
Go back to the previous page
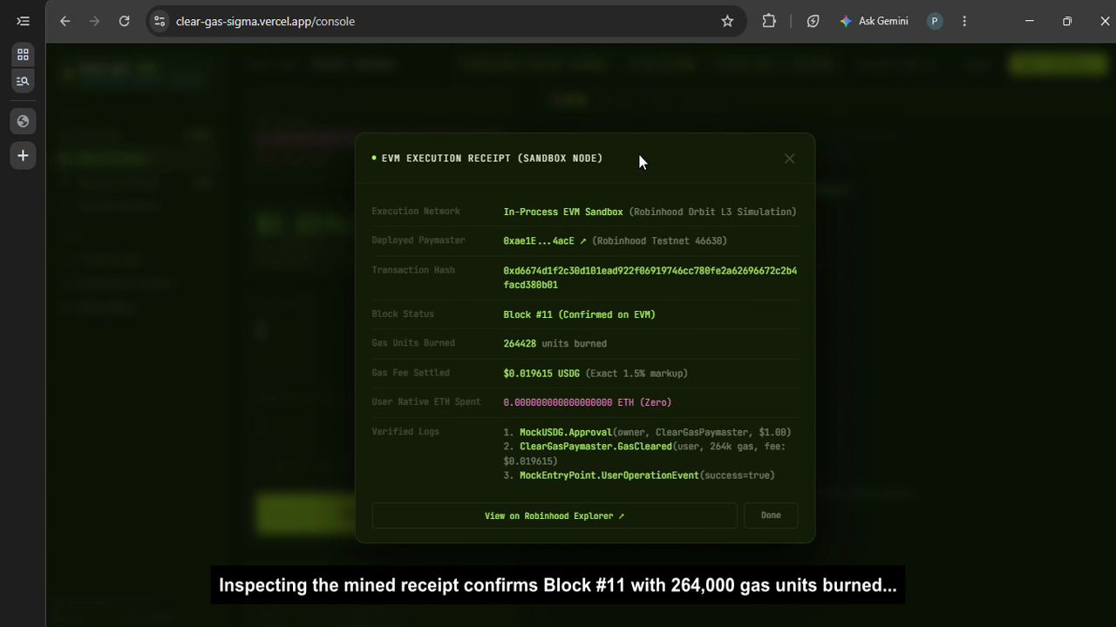(x=65, y=21)
